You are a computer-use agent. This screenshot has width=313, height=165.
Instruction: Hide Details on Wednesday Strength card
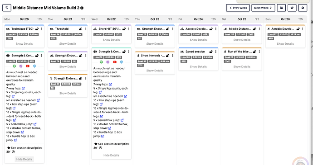(x=111, y=155)
